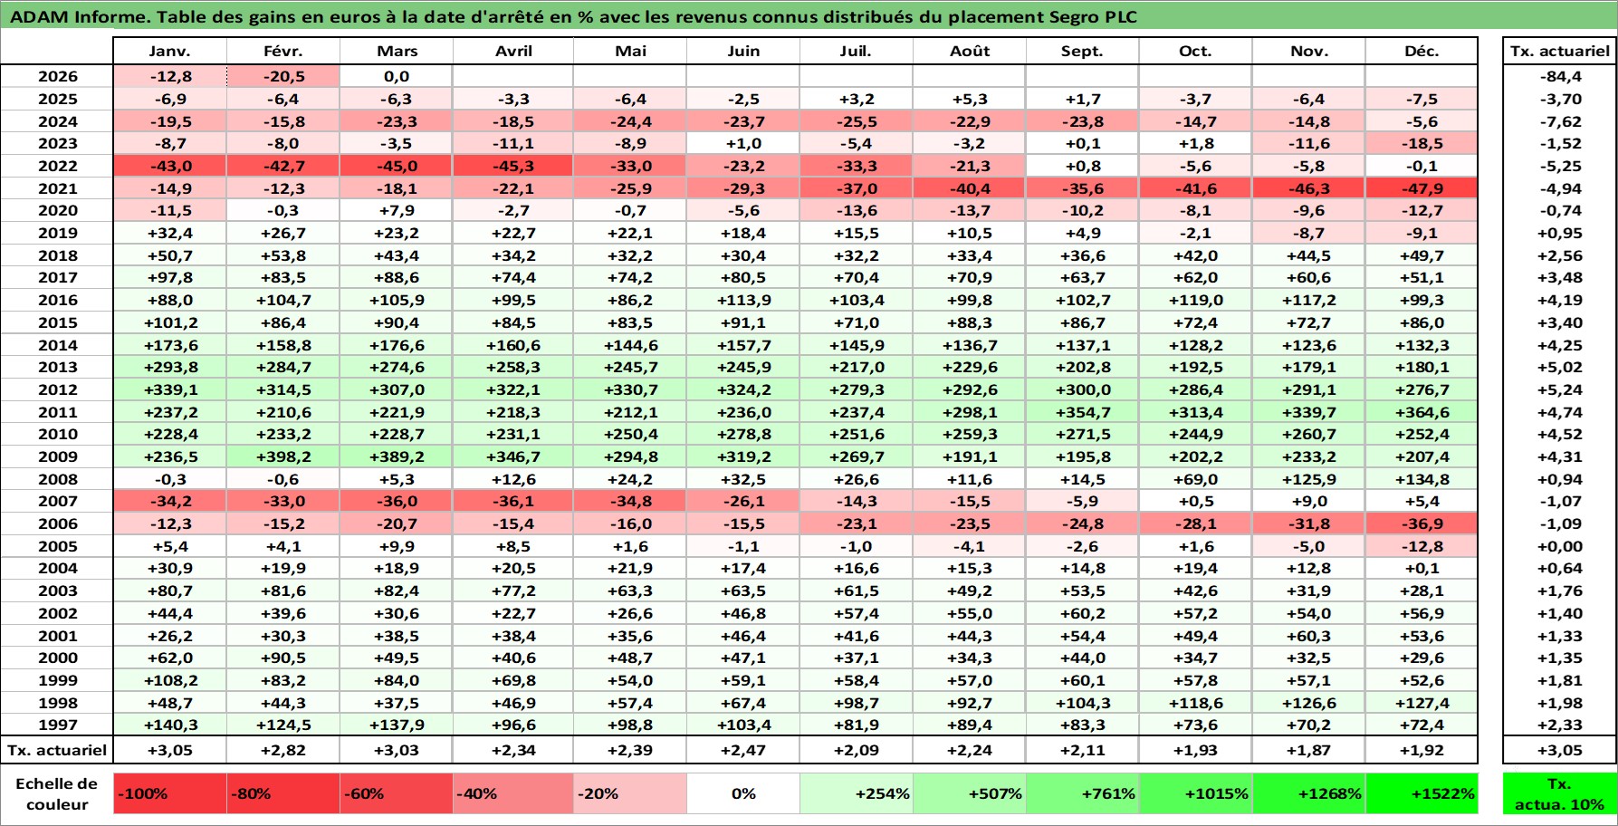Click the 2017 Janv. cell showing +97,8
1618x826 pixels.
pyautogui.click(x=170, y=277)
